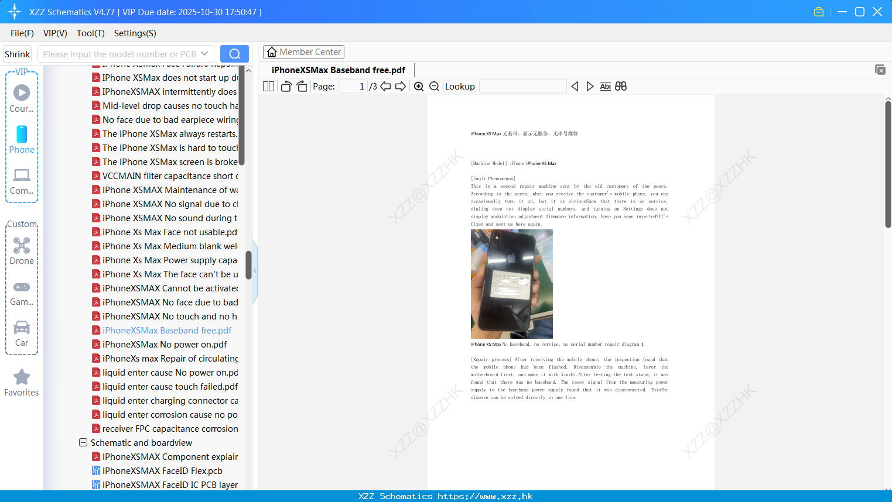The height and width of the screenshot is (502, 892).
Task: Open iPhoneXSMax No power on.pdf
Action: 165,345
